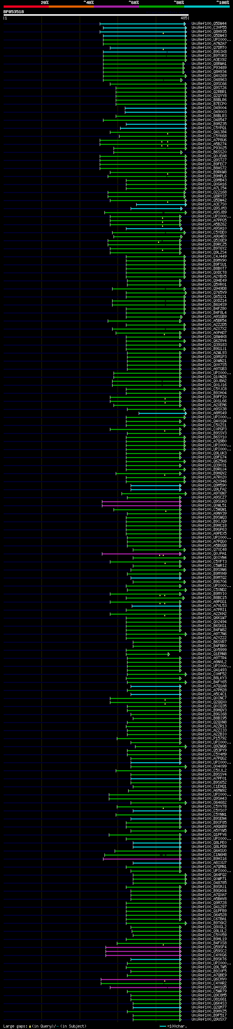Open the UniRef100_A7P8U6 entry
233x1029 pixels.
pos(209,140)
